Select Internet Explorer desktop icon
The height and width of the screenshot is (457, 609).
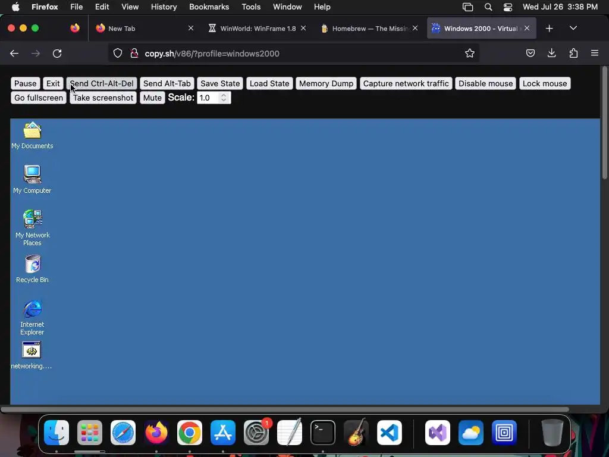32,317
